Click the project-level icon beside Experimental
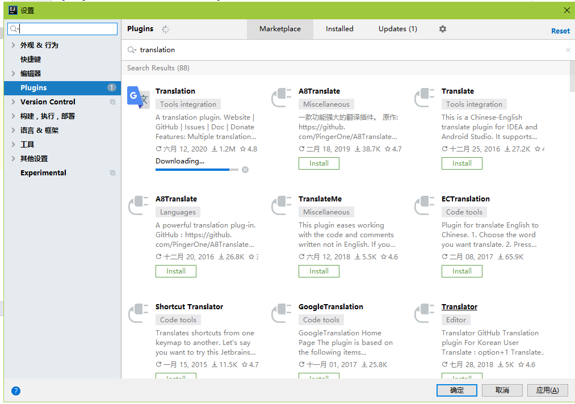Screen dimensions: 575x404 coord(112,172)
